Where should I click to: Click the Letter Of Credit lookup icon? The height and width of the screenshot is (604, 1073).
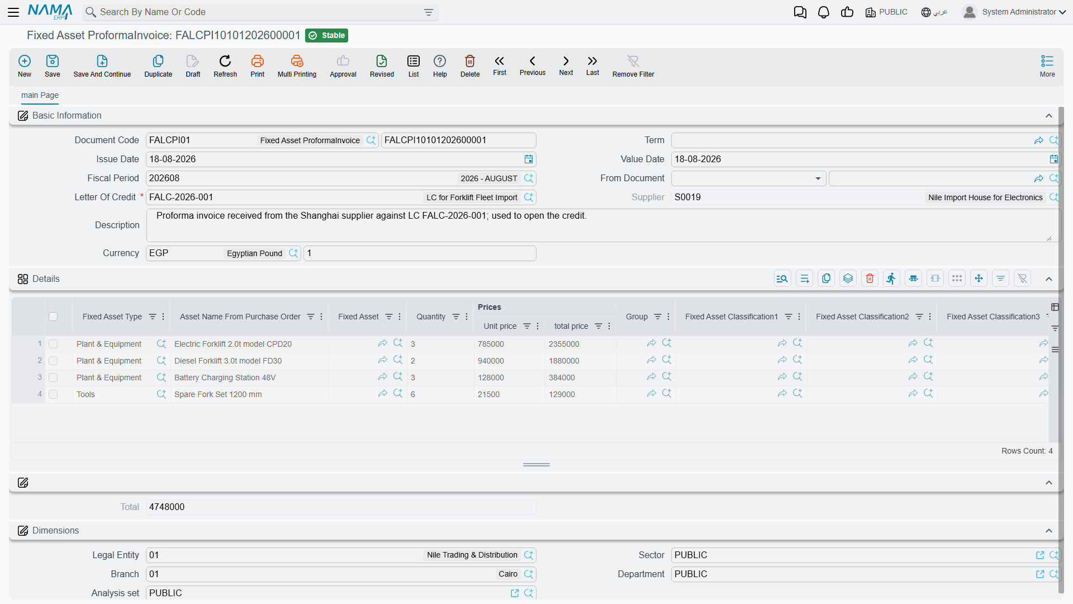click(529, 197)
